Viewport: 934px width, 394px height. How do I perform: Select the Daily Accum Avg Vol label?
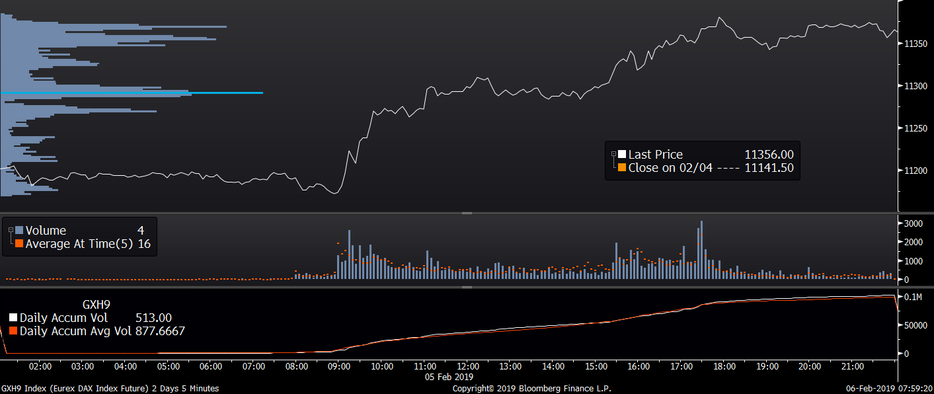click(75, 331)
